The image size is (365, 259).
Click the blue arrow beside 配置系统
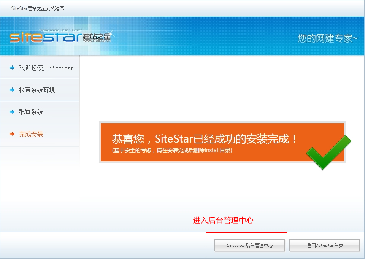(12, 112)
